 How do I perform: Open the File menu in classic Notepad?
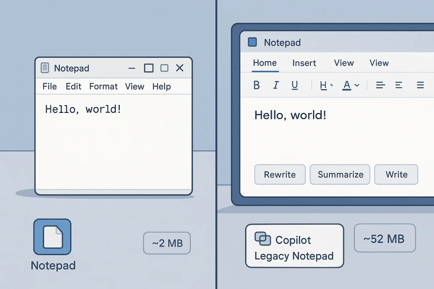click(x=50, y=87)
